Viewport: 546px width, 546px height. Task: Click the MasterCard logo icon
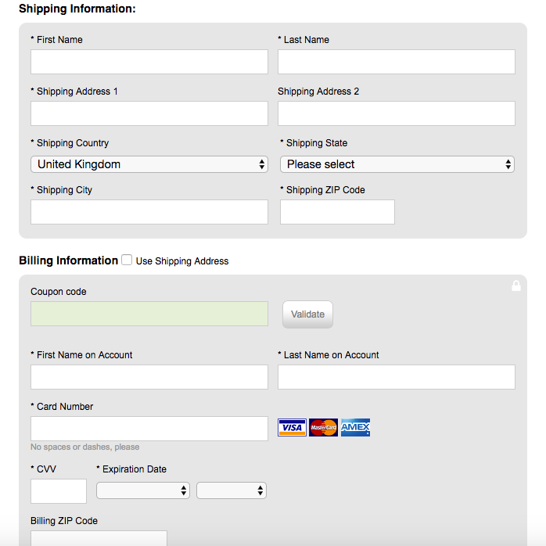point(323,427)
